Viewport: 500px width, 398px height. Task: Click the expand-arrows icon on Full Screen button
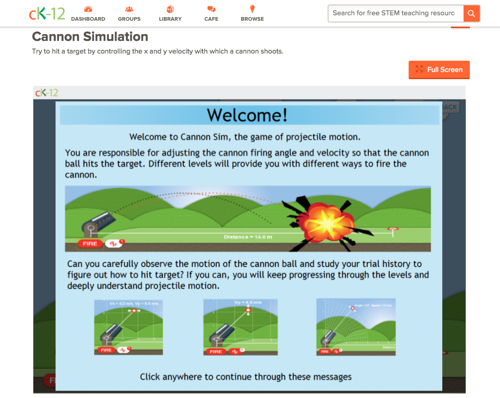coord(419,70)
